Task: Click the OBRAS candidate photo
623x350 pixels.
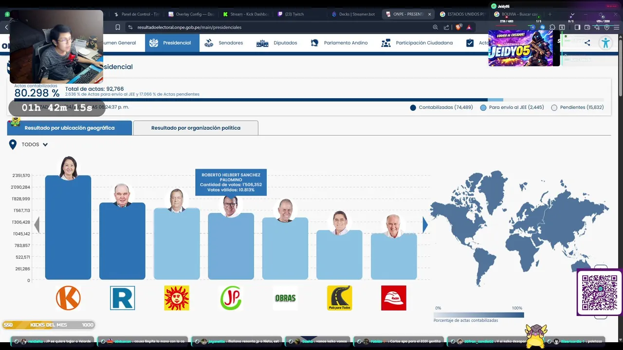Action: pos(285,210)
